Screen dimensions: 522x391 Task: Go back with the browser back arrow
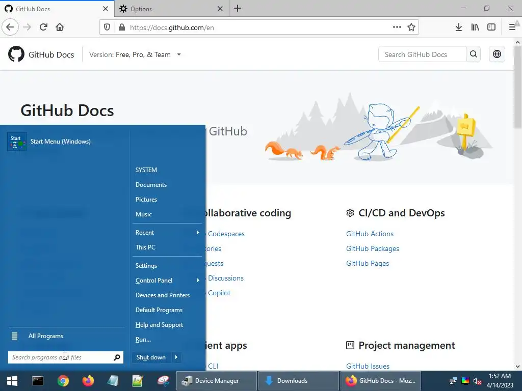pyautogui.click(x=10, y=27)
